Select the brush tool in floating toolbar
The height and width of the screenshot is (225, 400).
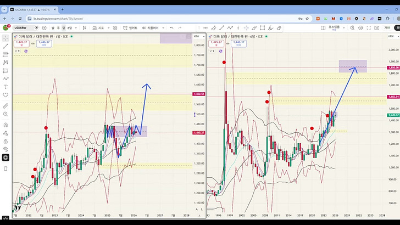pos(254,28)
